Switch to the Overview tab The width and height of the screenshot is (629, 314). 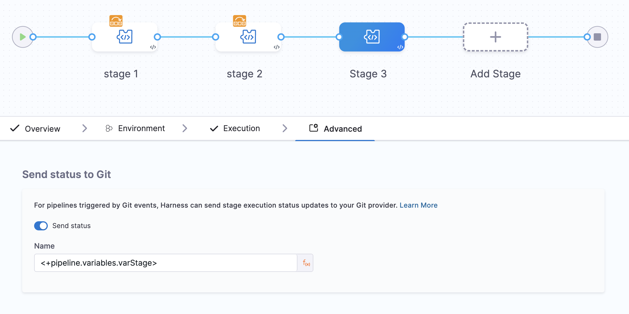tap(43, 128)
